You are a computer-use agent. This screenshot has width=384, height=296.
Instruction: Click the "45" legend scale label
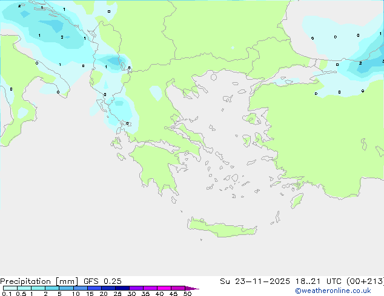click(x=173, y=294)
